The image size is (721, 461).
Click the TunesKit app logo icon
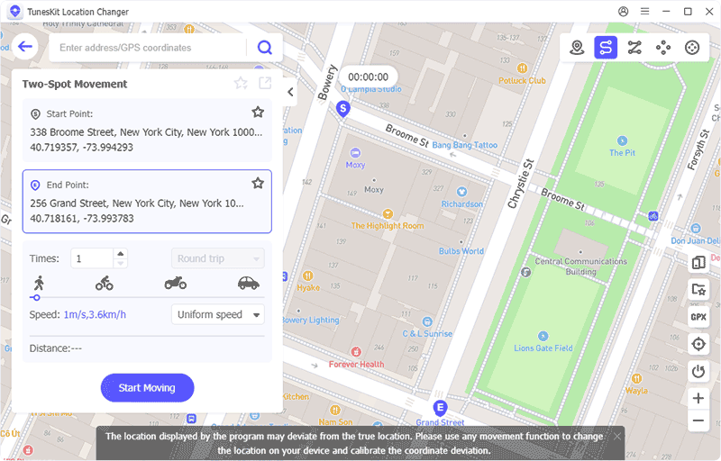tap(14, 12)
